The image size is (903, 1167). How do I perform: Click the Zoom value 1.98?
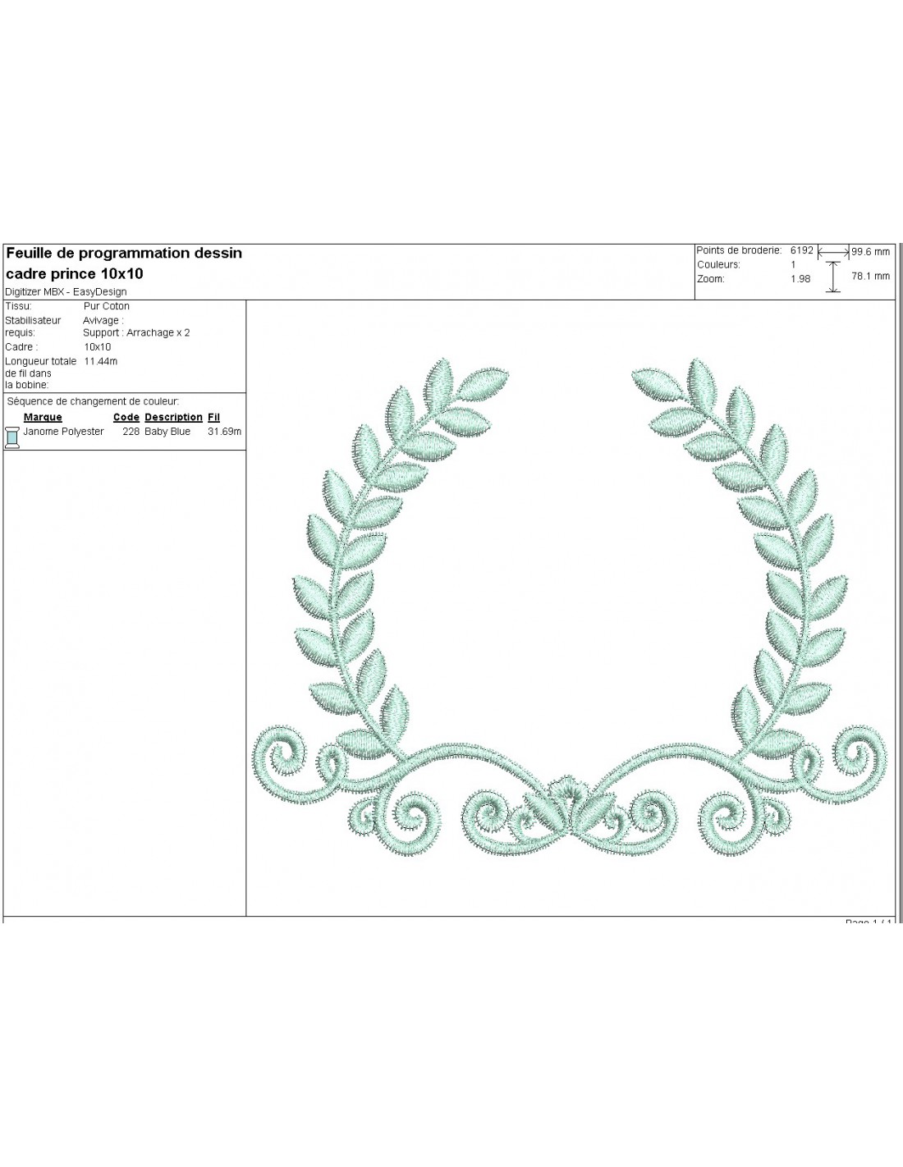click(x=800, y=279)
